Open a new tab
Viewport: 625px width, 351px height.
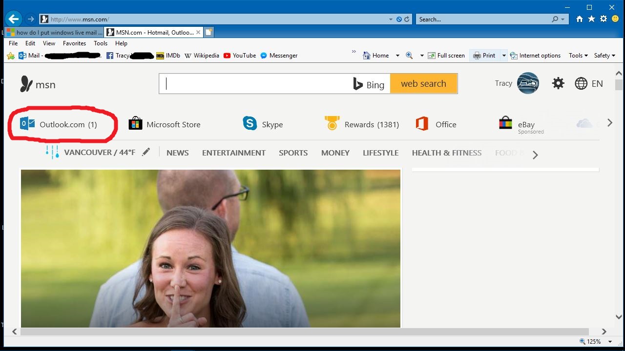tap(208, 33)
